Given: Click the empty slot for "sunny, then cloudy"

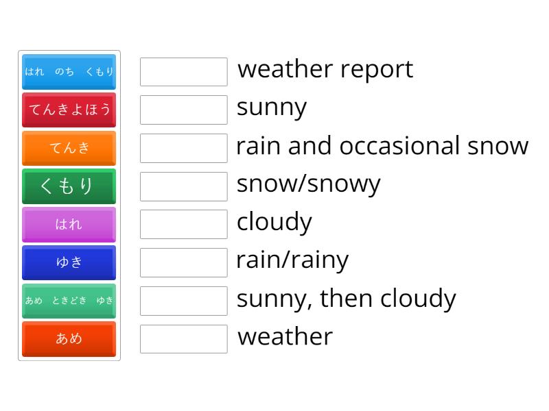Looking at the screenshot, I should coord(183,301).
